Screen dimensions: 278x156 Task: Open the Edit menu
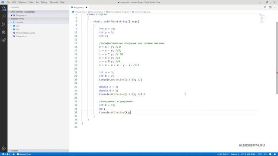pos(14,2)
